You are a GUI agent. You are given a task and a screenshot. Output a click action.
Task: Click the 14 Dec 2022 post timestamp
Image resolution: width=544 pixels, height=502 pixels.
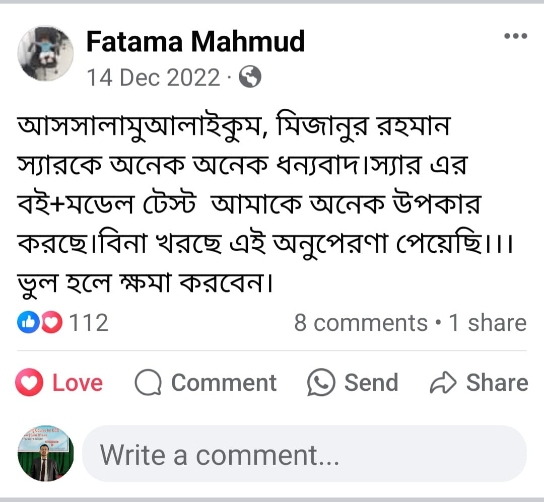tap(154, 78)
